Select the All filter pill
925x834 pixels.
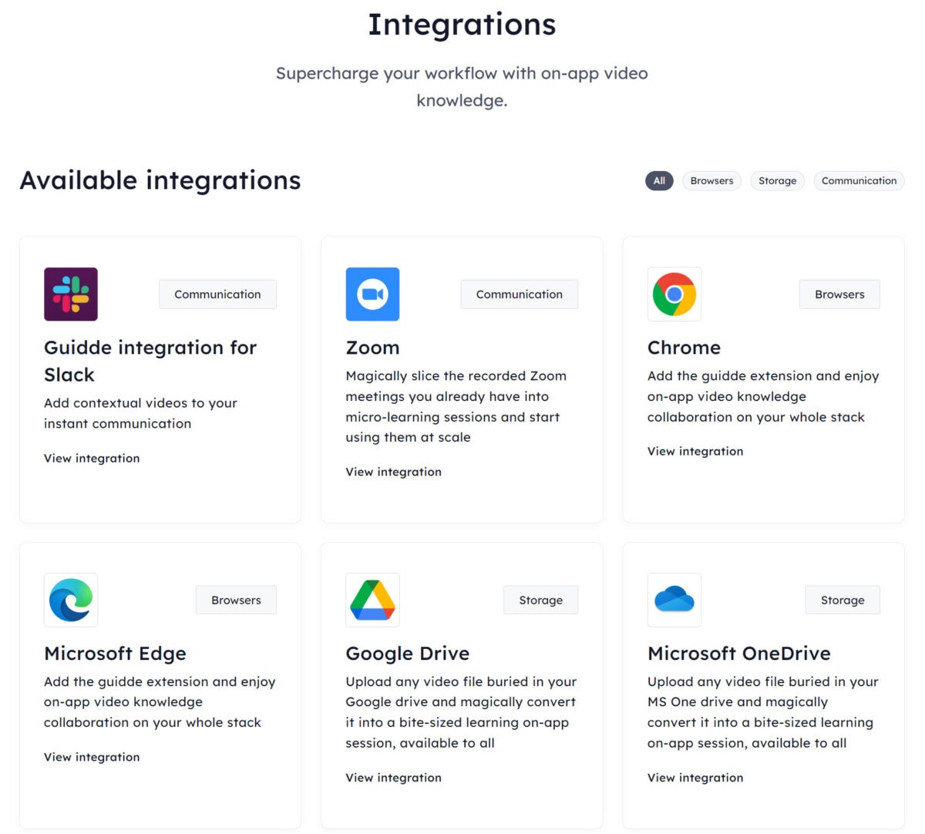point(659,180)
